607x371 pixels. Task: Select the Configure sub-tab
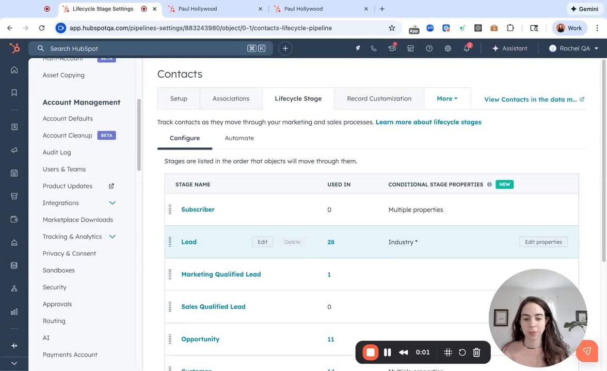(185, 138)
